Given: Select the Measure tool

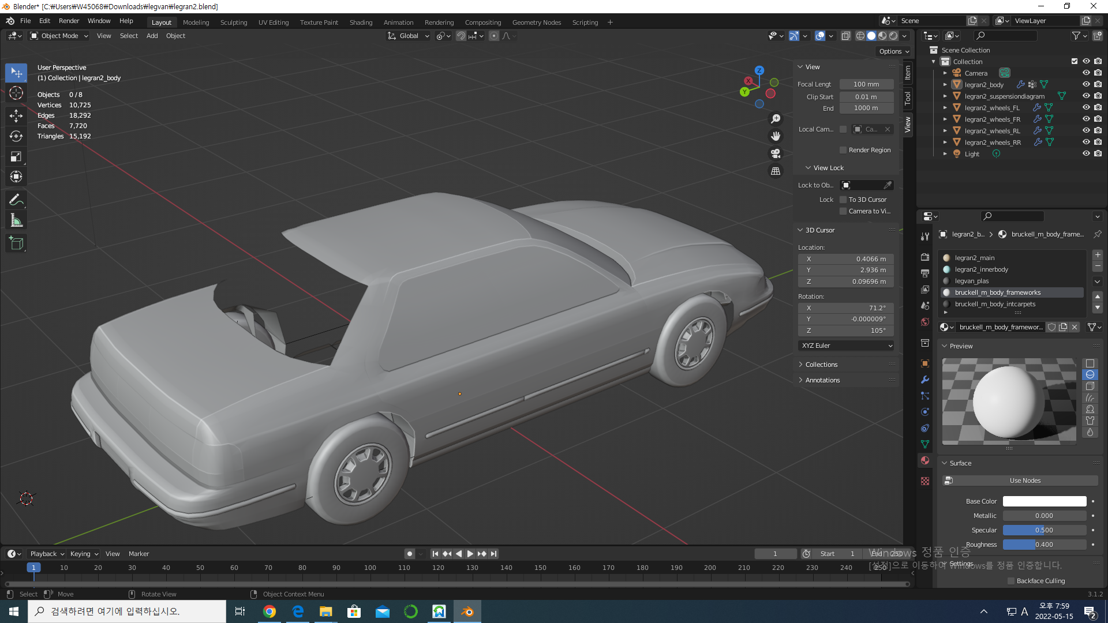Looking at the screenshot, I should click(x=16, y=220).
